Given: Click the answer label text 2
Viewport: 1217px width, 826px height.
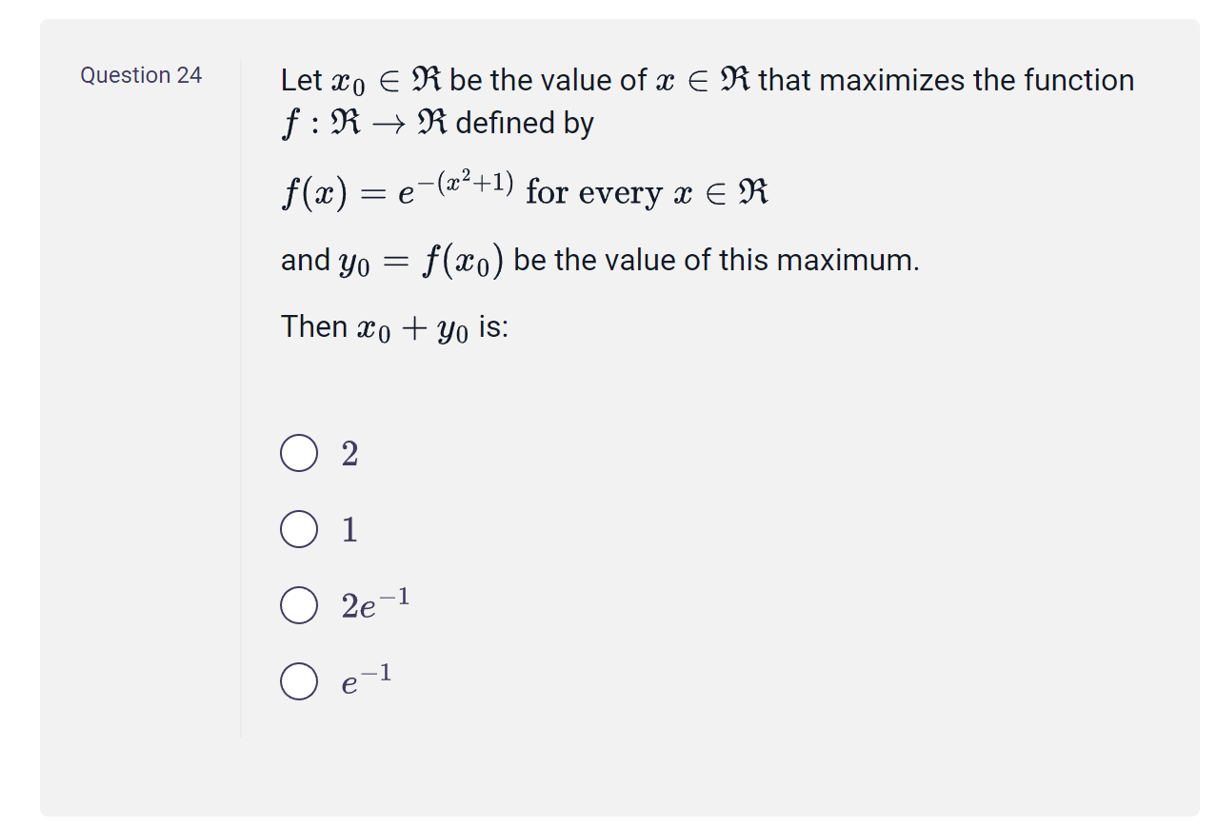Looking at the screenshot, I should [x=350, y=453].
